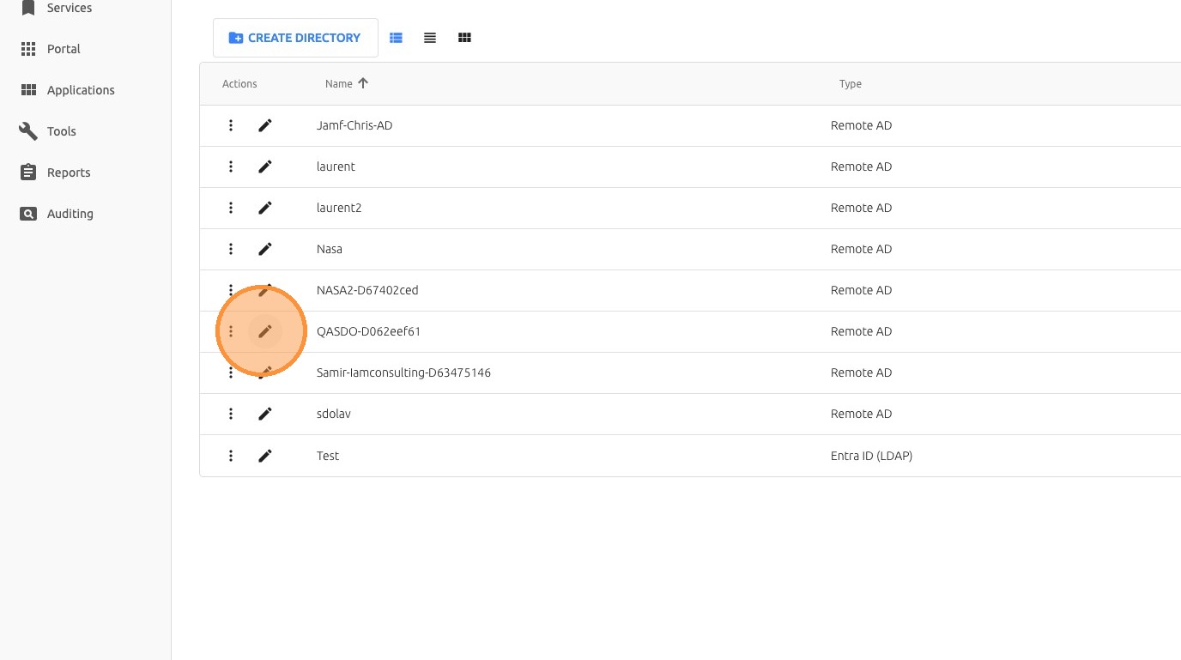
Task: Open the actions menu for QASDO-D062eef61
Action: (231, 331)
